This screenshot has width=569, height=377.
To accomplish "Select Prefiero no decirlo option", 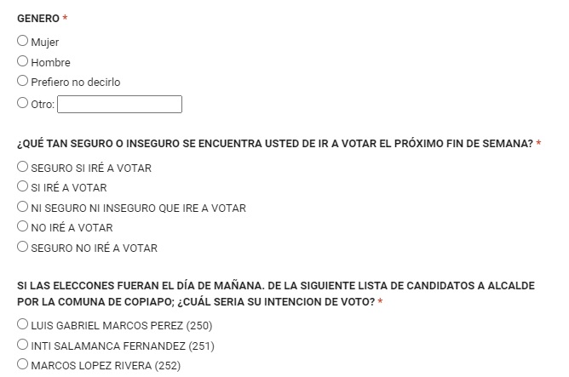I will click(x=22, y=81).
